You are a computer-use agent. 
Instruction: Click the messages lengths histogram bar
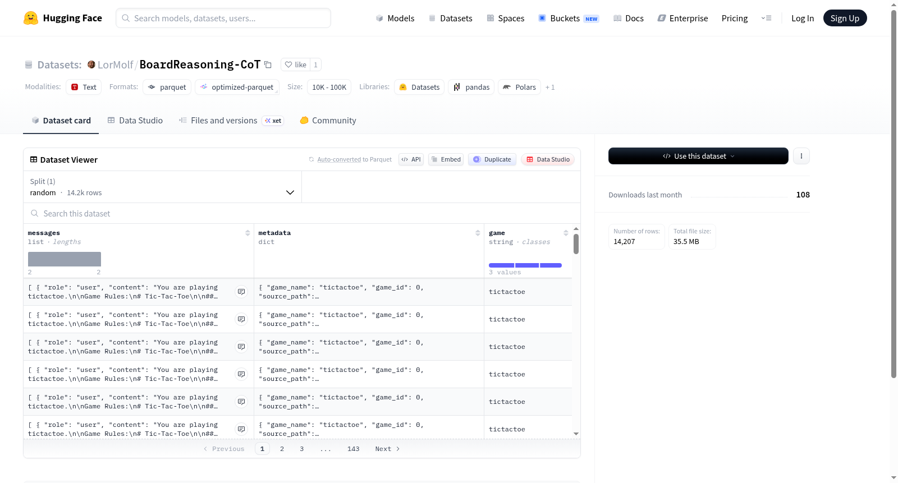coord(65,259)
